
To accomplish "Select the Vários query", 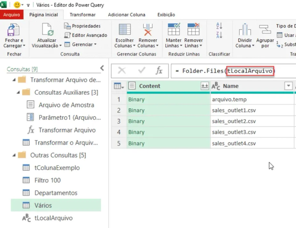I will click(56, 205).
